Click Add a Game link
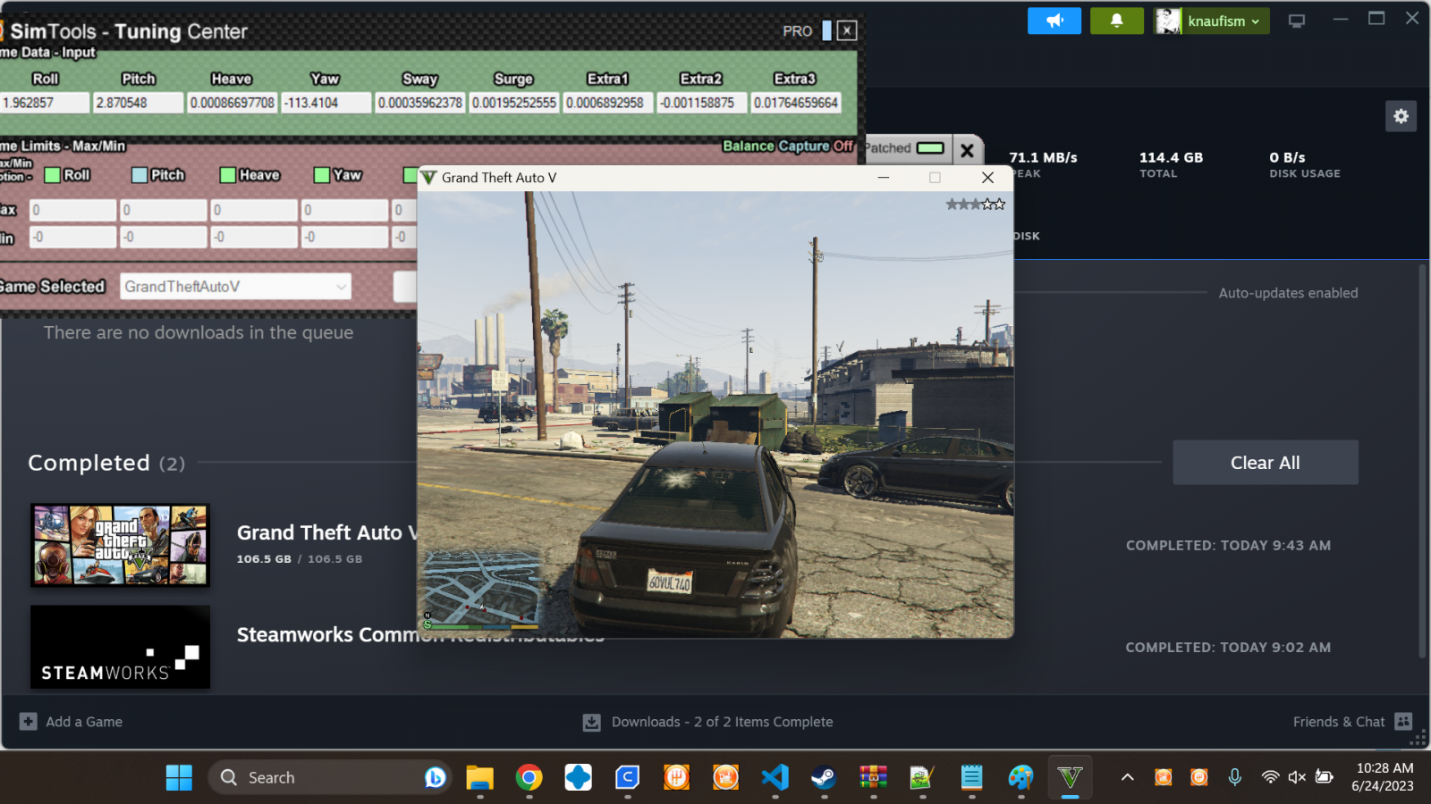This screenshot has width=1431, height=804. coord(84,722)
